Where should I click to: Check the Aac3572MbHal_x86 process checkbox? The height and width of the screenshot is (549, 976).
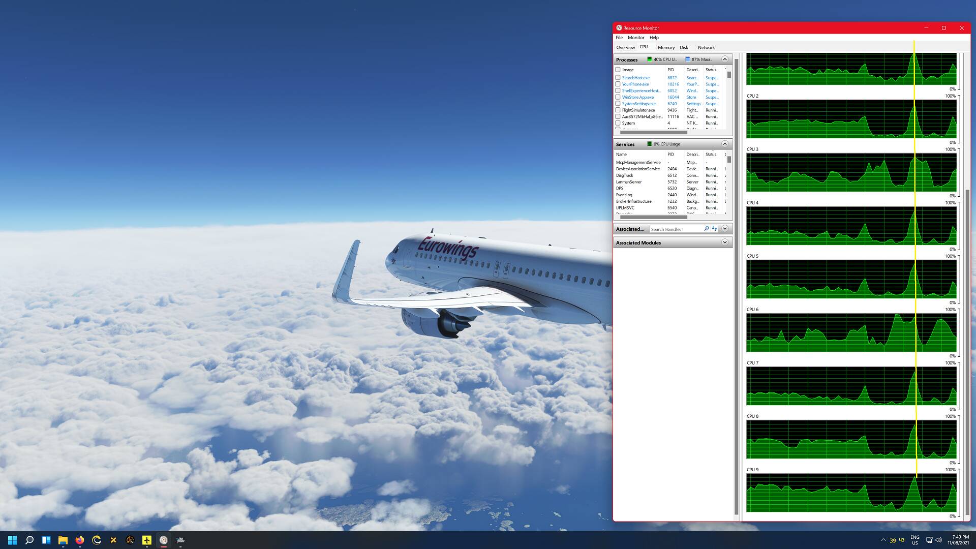[618, 116]
